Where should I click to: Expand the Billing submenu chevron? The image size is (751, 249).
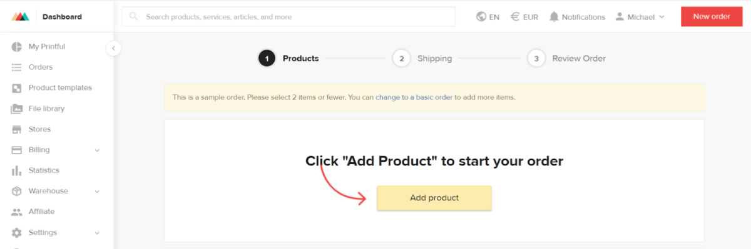click(x=97, y=150)
